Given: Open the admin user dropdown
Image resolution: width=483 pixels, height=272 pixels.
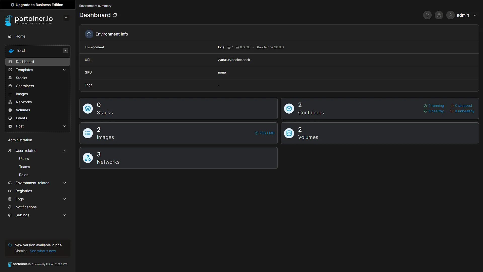Looking at the screenshot, I should point(462,15).
